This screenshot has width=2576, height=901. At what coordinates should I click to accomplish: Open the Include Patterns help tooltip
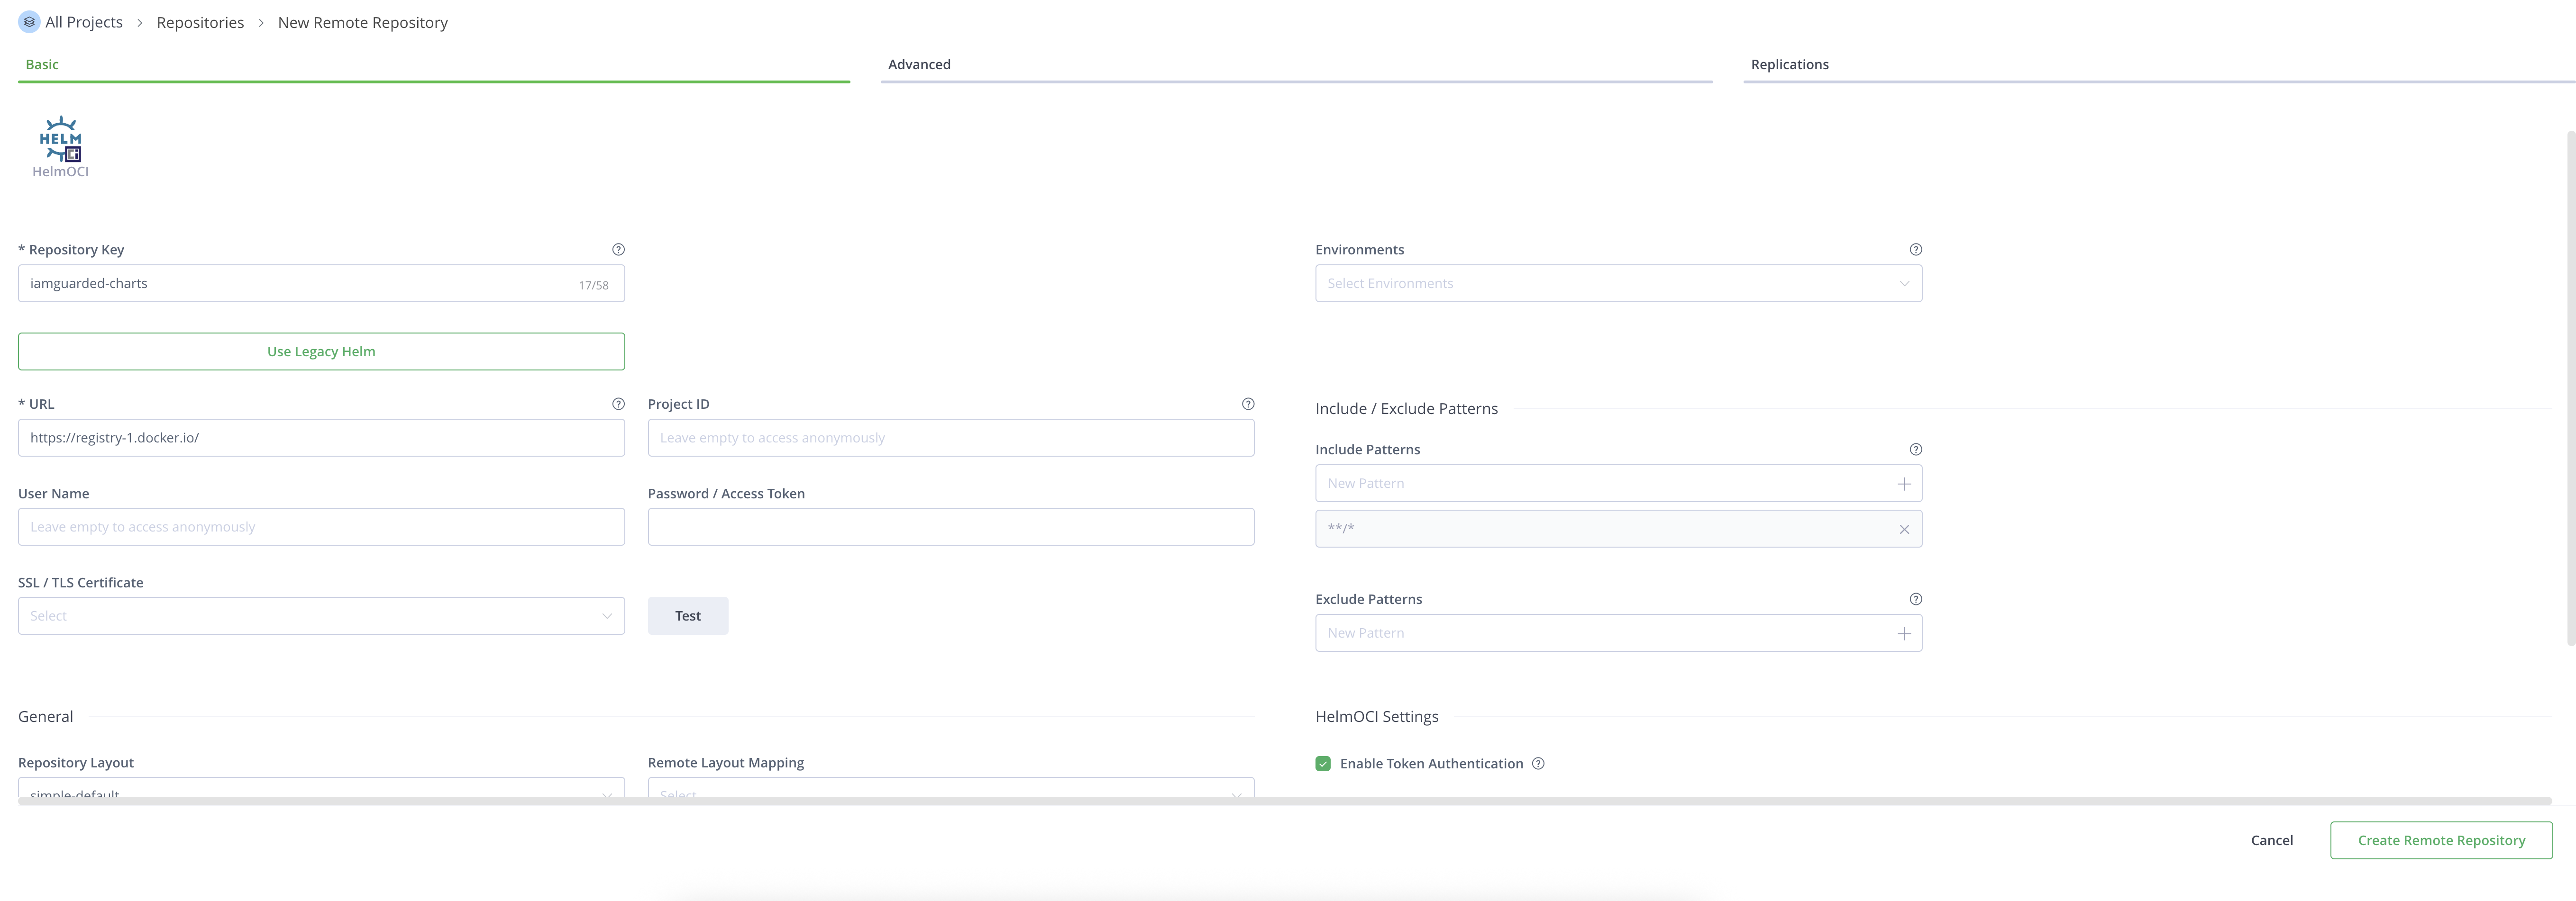1916,450
